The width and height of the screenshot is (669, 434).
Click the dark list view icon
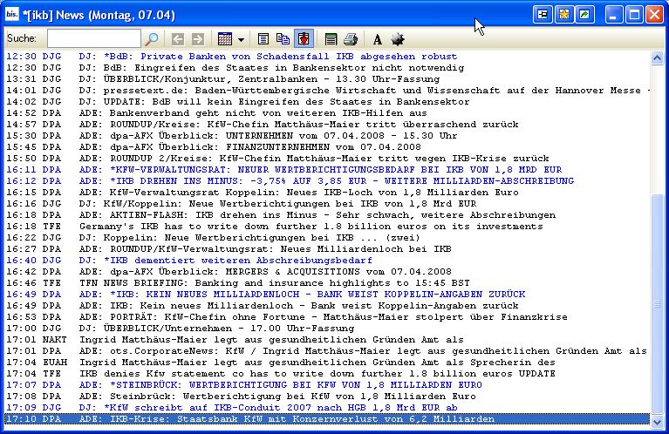[331, 39]
